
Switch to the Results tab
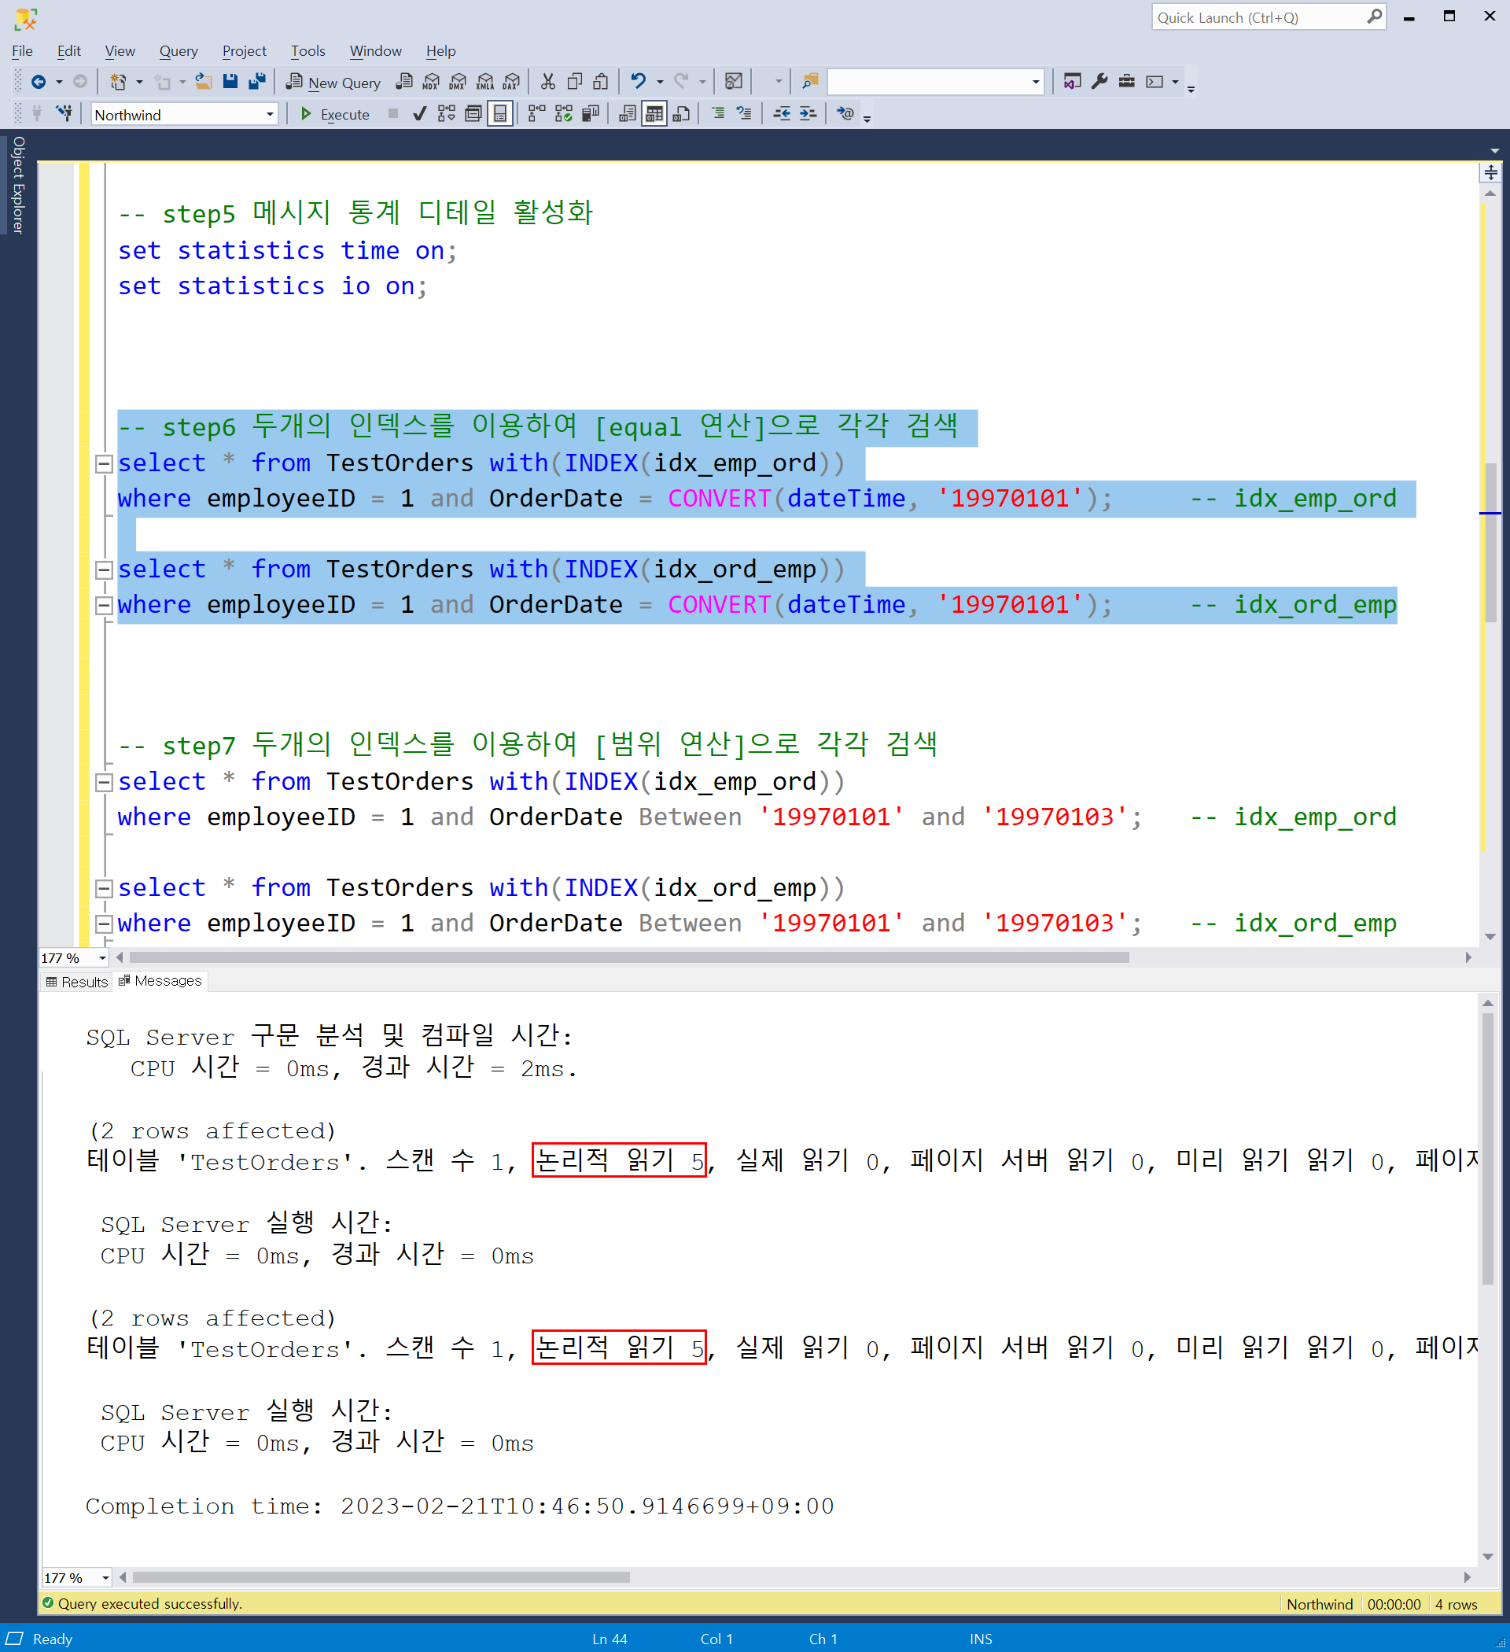point(77,982)
